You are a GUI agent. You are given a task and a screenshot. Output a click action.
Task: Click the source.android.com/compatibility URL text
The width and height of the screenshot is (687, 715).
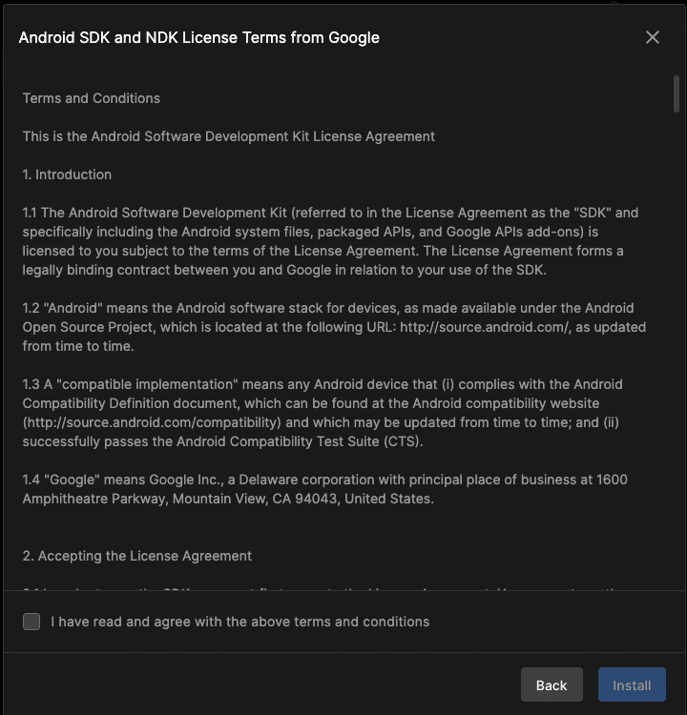coord(152,422)
